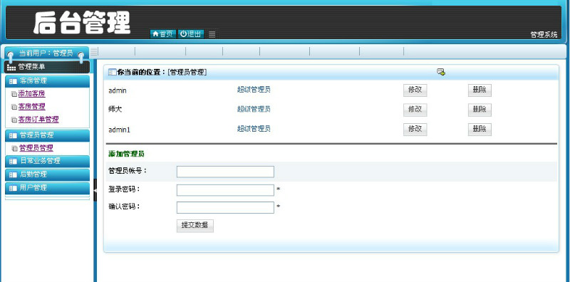Screen dimensions: 570x282
Task: Select the admin username text
Action: [x=118, y=90]
